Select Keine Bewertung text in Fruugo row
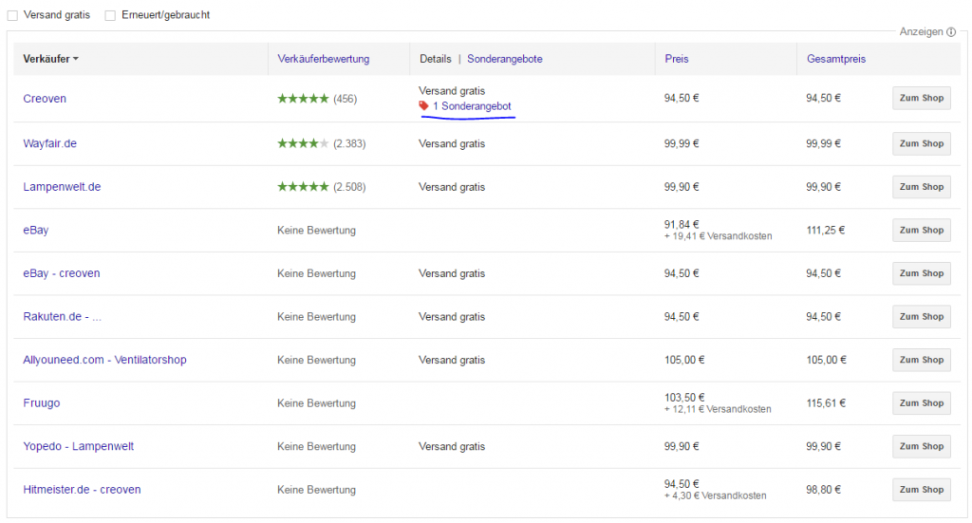 [316, 403]
